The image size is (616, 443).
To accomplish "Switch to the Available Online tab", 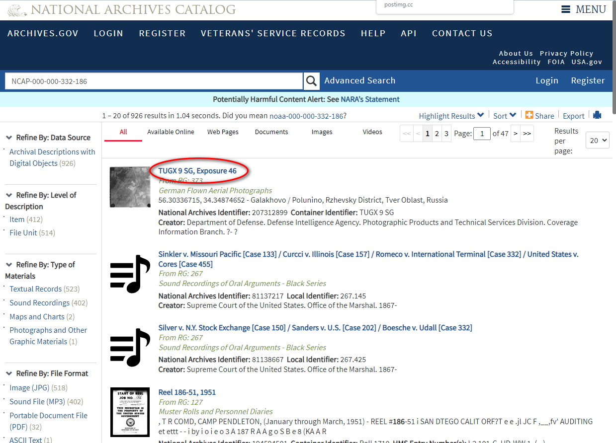I will click(x=171, y=132).
